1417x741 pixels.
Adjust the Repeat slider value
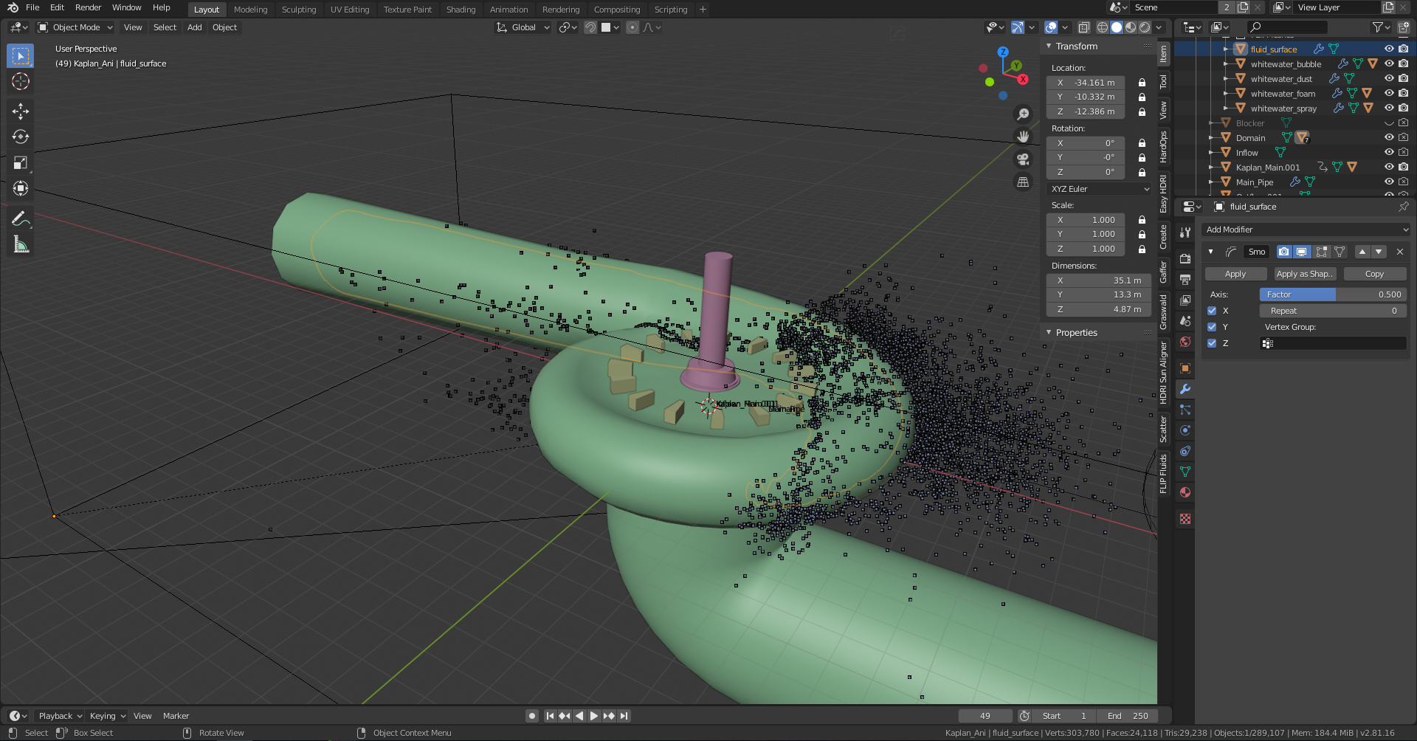pyautogui.click(x=1333, y=311)
